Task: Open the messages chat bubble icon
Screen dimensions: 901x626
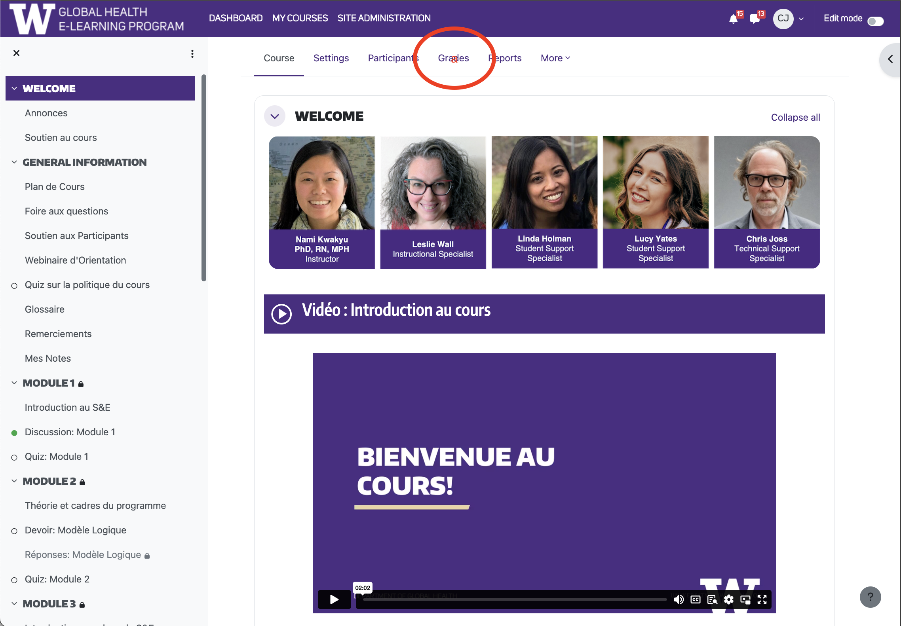Action: pos(755,19)
